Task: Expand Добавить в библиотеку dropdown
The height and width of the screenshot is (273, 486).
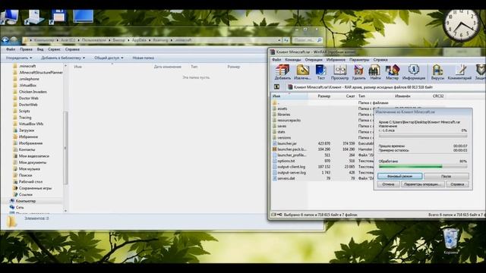Action: coord(63,58)
